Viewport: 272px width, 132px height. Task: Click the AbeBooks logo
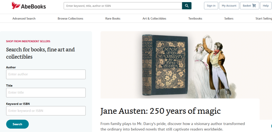(x=29, y=6)
